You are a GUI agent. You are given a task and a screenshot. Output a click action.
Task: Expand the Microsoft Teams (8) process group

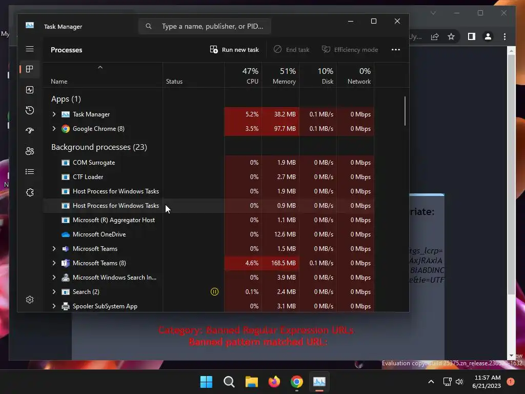[x=54, y=263]
